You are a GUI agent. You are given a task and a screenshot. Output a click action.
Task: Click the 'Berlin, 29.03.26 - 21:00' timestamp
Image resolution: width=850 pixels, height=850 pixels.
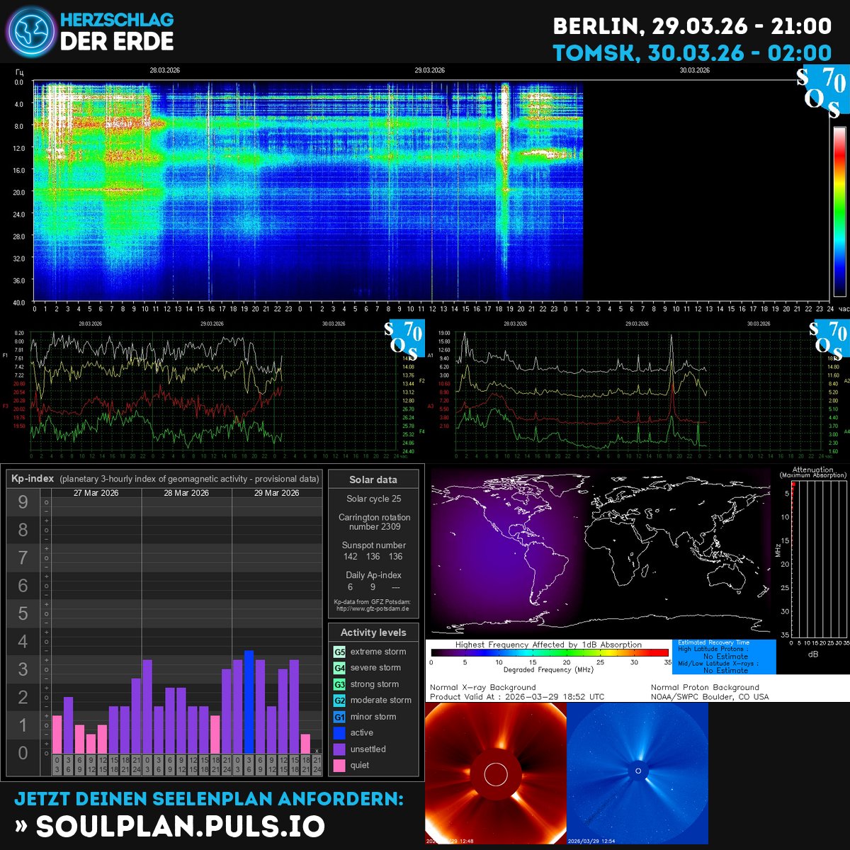point(692,26)
